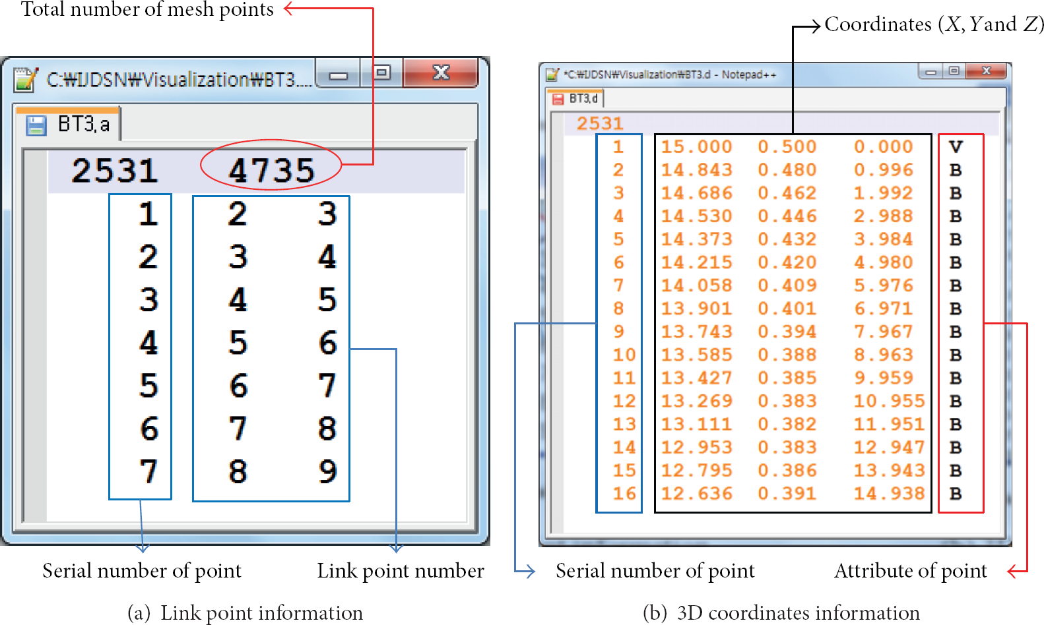Click the left margin of the BT3.a editor
The image size is (1044, 625).
coord(36,336)
